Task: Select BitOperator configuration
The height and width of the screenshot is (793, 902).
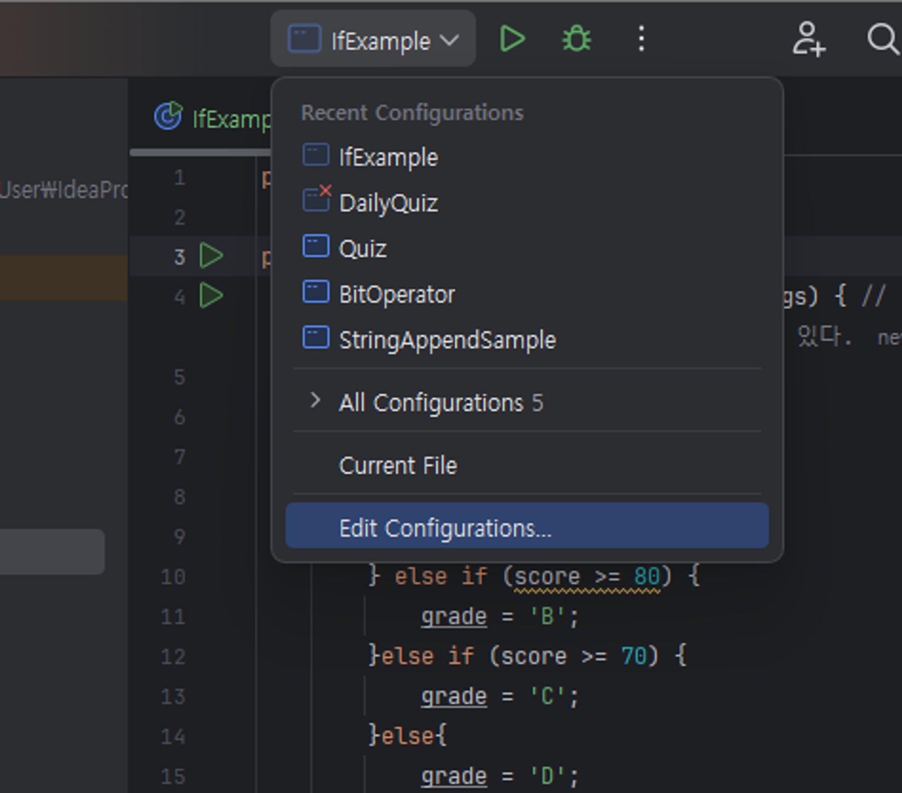Action: point(396,294)
